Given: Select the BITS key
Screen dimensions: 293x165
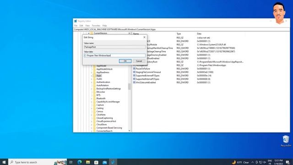Looking at the screenshot, I should click(98, 95).
